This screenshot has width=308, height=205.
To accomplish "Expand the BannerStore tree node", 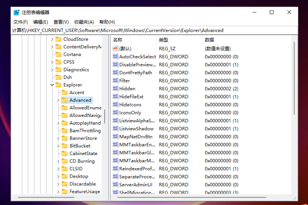I will [x=58, y=138].
